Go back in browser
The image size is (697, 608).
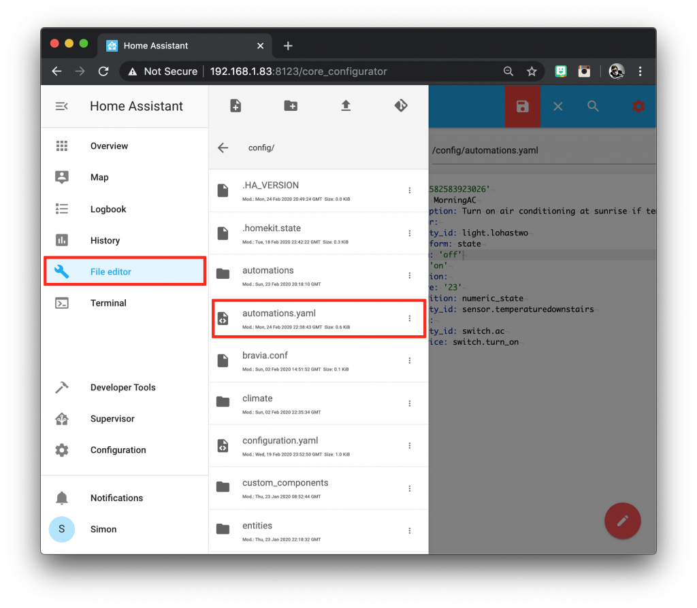click(56, 71)
